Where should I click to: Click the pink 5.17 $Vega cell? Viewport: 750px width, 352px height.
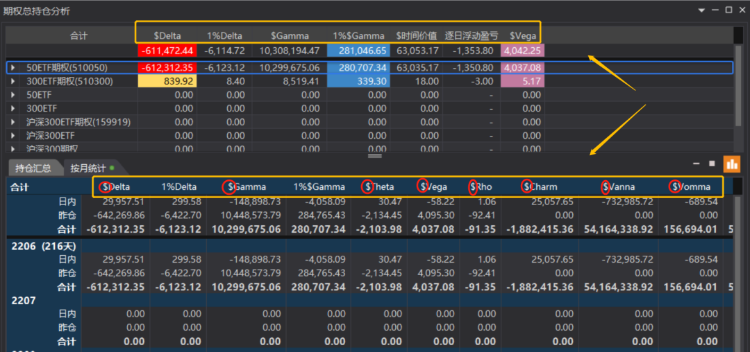(x=523, y=82)
